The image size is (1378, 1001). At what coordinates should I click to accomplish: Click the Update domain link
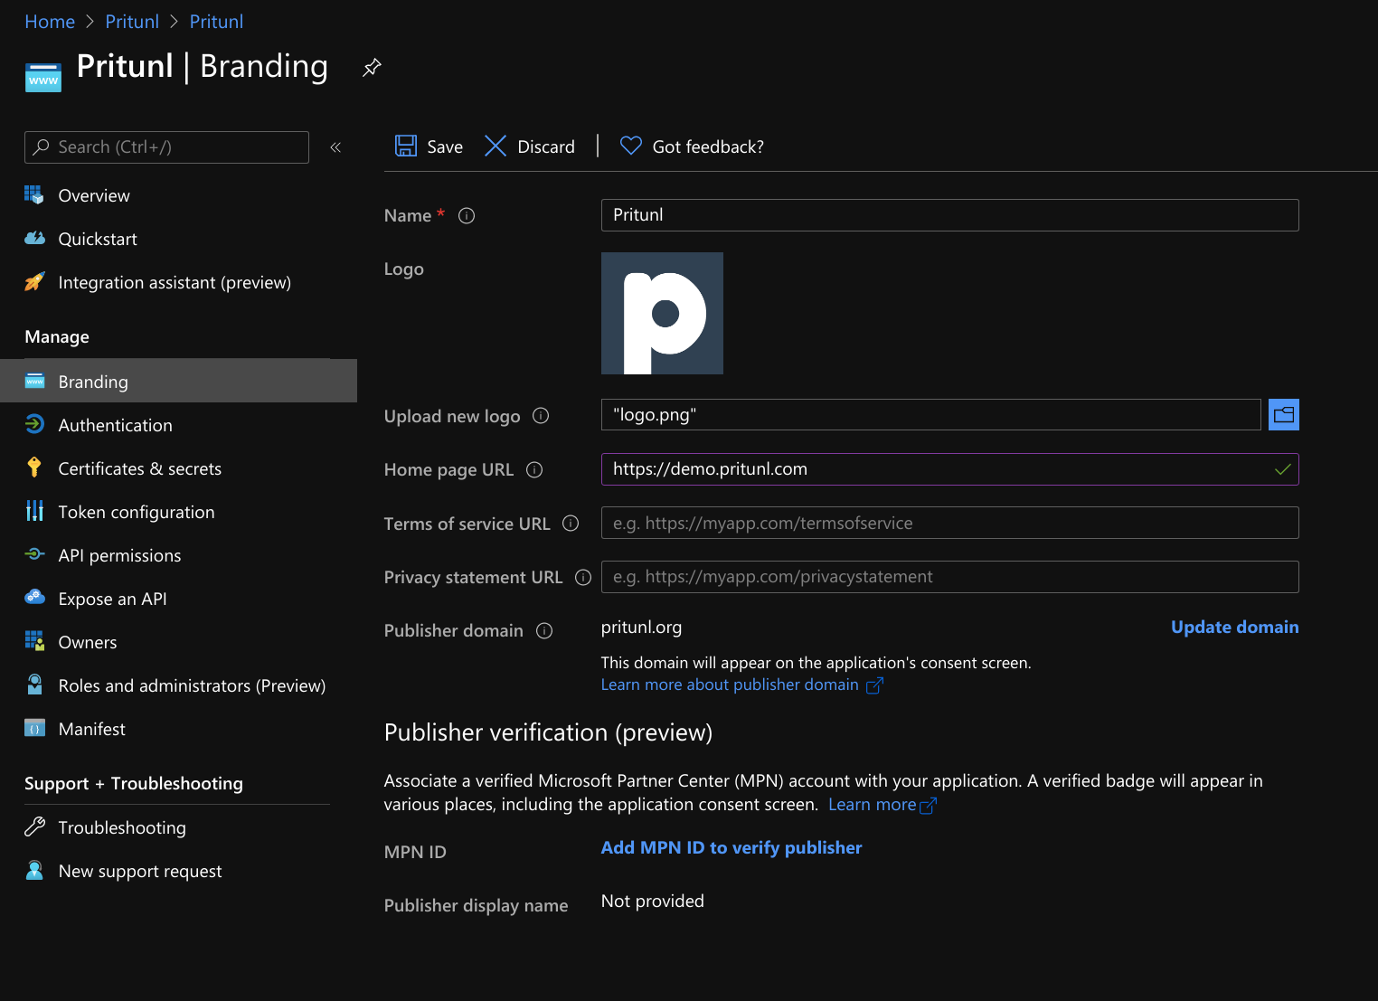pos(1234,628)
